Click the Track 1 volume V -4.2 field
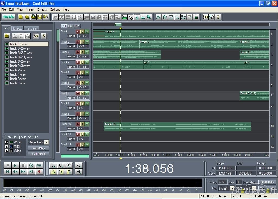Image resolution: width=278 pixels, height=199 pixels. (x=83, y=36)
